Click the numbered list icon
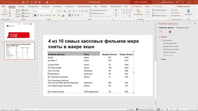The height and width of the screenshot is (111, 198). [74, 11]
